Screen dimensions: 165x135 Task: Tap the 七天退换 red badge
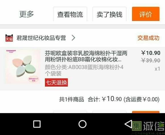(x=56, y=83)
